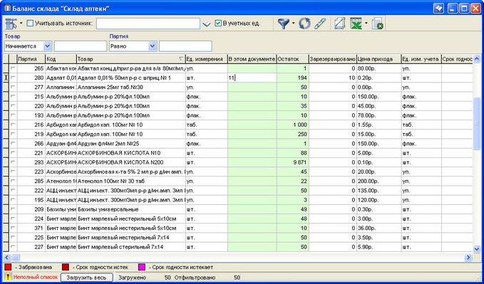
Task: Sort by 'Партия' column header
Action: (x=31, y=59)
